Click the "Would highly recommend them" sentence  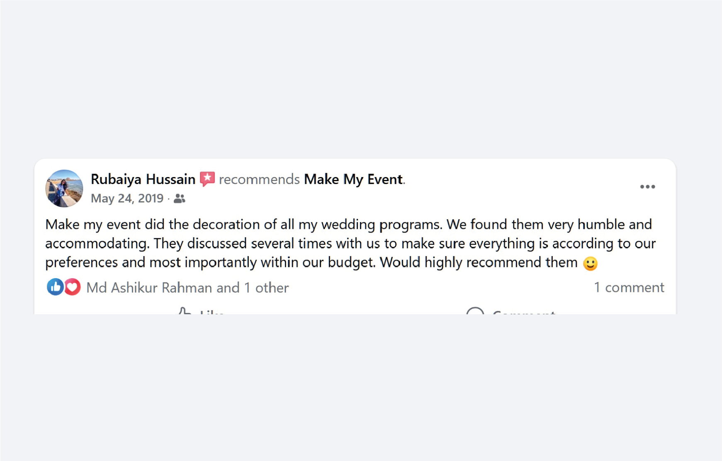point(479,262)
